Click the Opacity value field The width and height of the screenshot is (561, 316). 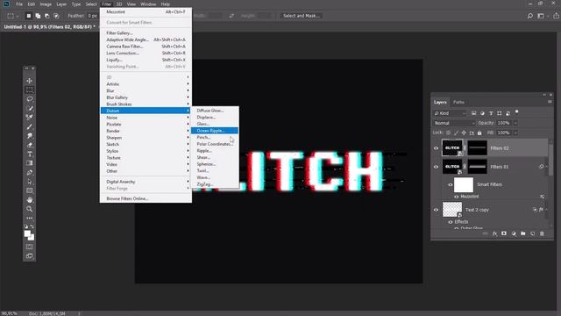(x=505, y=123)
